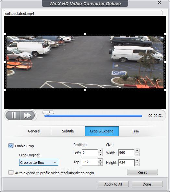170x192 pixels.
Task: Decrease the Width value
Action: pos(137,154)
